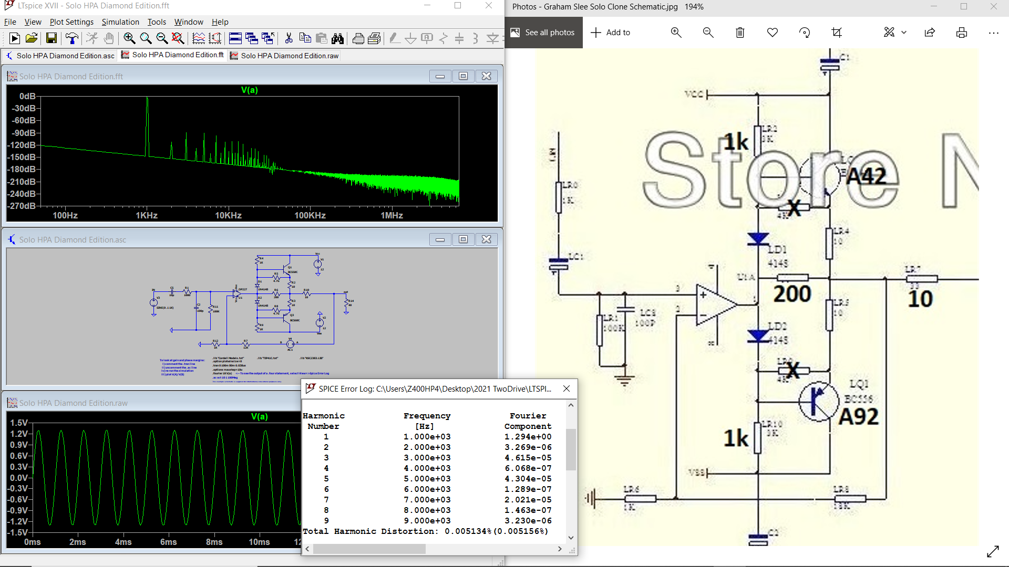The width and height of the screenshot is (1009, 567).
Task: Open the View menu
Action: tap(33, 22)
